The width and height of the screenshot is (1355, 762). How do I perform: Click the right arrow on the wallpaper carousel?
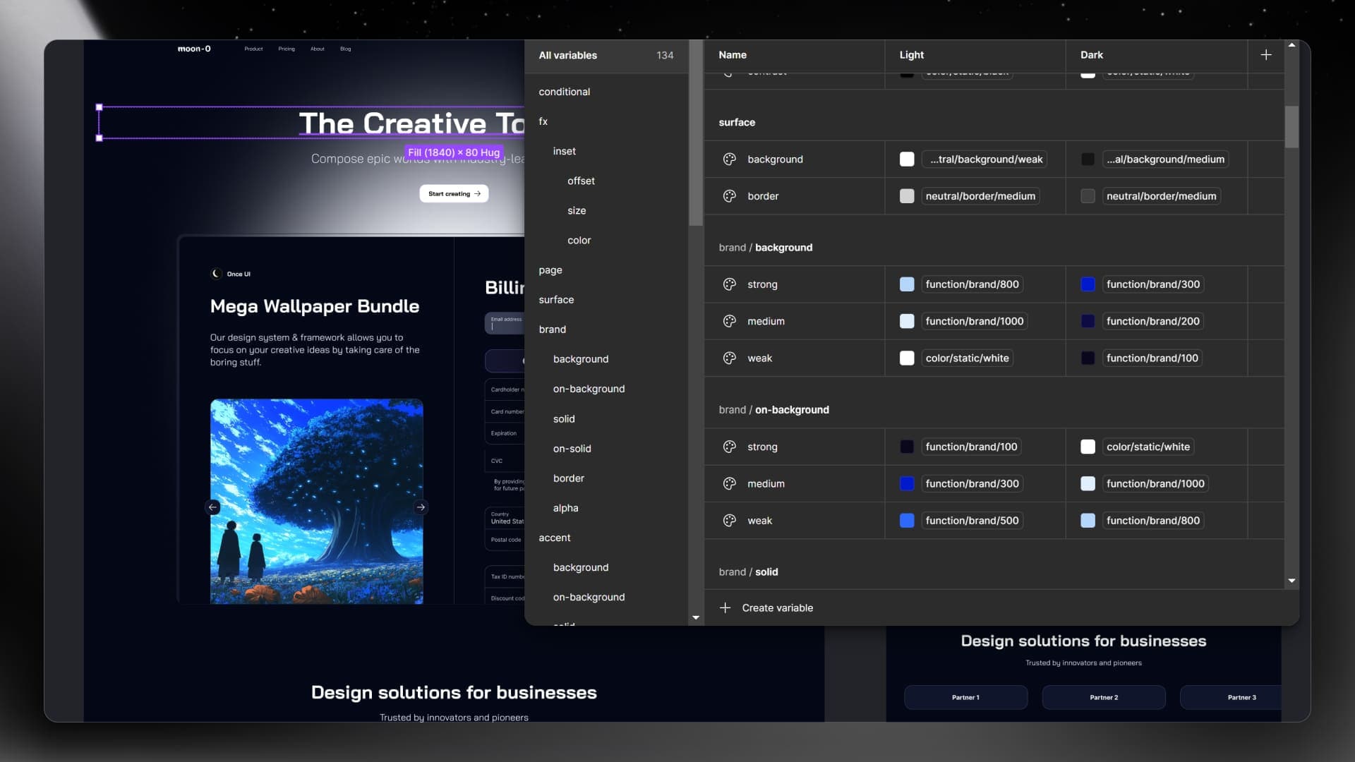421,507
